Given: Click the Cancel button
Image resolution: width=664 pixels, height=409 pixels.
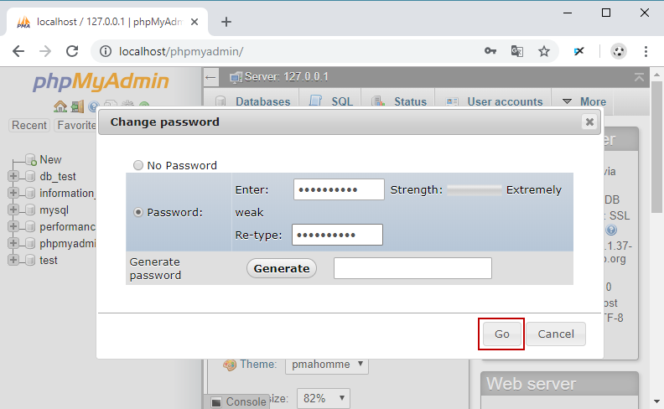Looking at the screenshot, I should 556,334.
